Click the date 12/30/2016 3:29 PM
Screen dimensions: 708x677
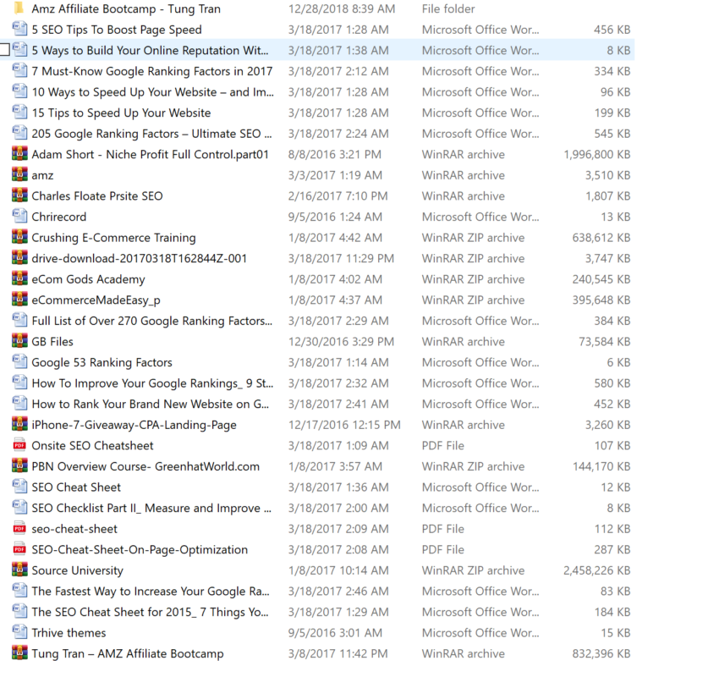pyautogui.click(x=342, y=341)
